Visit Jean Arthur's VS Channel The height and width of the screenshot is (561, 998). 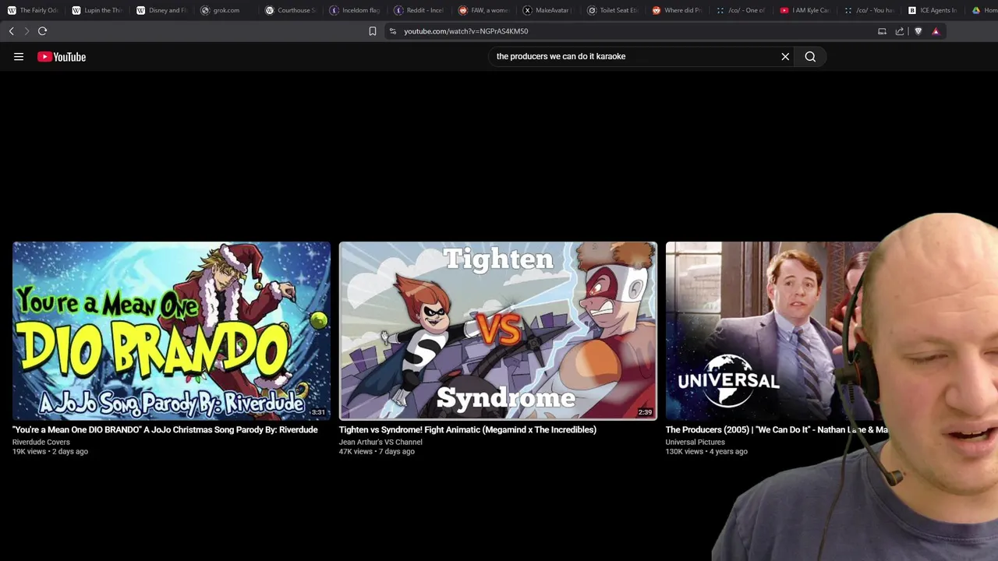[380, 442]
